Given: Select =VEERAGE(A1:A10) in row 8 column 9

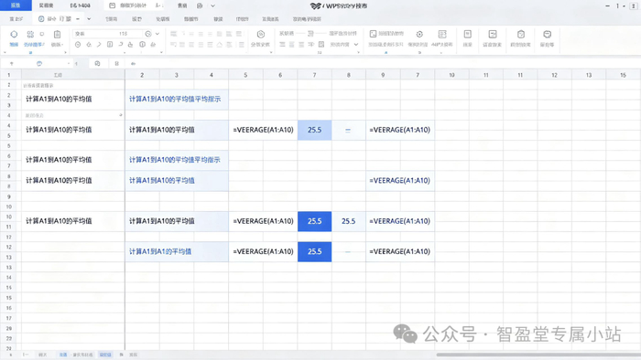Looking at the screenshot, I should click(400, 181).
